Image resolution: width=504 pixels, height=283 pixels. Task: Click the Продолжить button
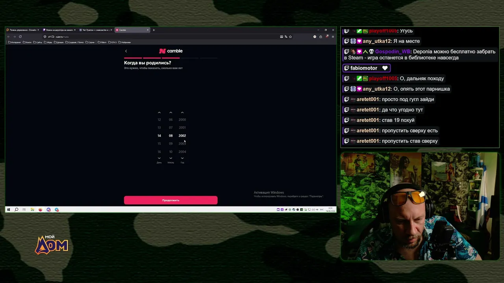[170, 200]
